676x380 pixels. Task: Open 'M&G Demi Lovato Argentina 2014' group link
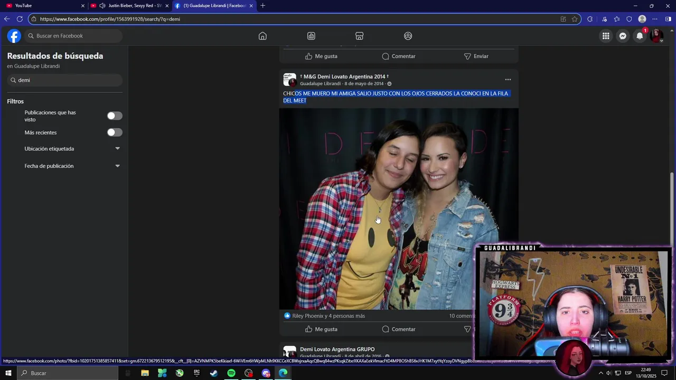344,77
